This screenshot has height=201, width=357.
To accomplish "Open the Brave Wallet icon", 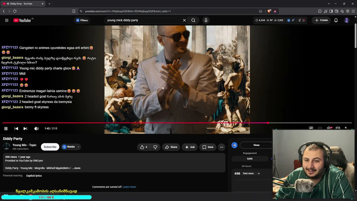I will pyautogui.click(x=336, y=11).
